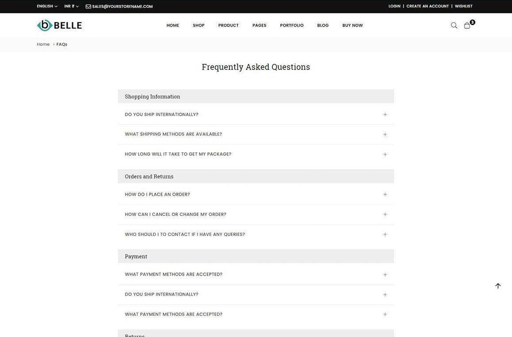Click CREATE AN ACCOUNT
This screenshot has width=512, height=337.
pos(427,6)
